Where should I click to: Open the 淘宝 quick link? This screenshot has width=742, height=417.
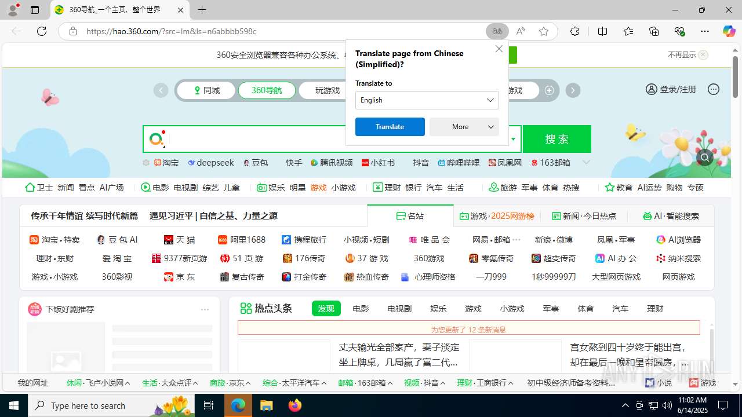(166, 163)
